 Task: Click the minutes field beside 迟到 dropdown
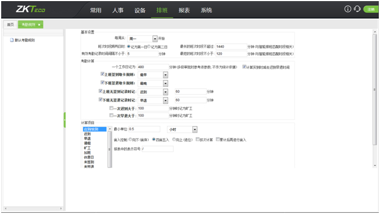[x=191, y=91]
